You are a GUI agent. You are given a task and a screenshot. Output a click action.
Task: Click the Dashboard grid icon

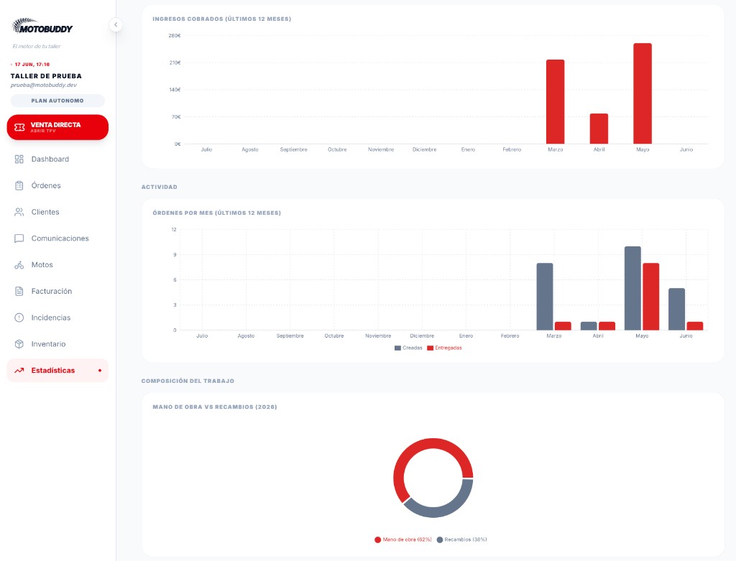tap(19, 159)
